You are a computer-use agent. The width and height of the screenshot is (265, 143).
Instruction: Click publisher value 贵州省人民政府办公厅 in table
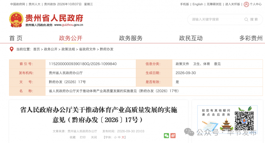[66, 73]
